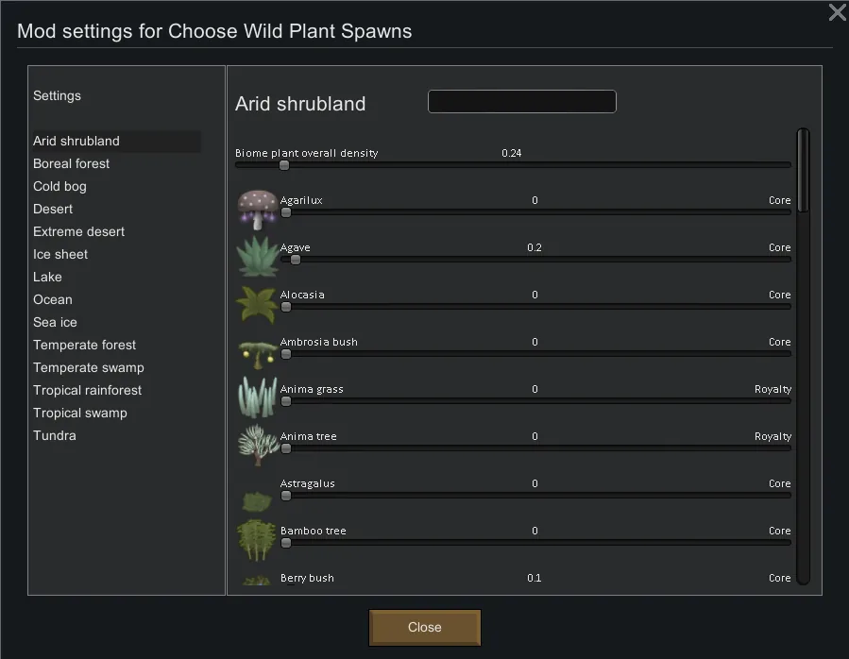Click the Biome plant overall density slider
Image resolution: width=849 pixels, height=659 pixels.
pos(513,165)
